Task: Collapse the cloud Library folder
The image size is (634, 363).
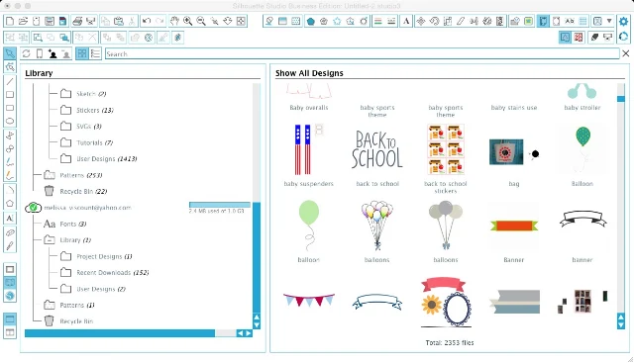Action: tap(50, 239)
